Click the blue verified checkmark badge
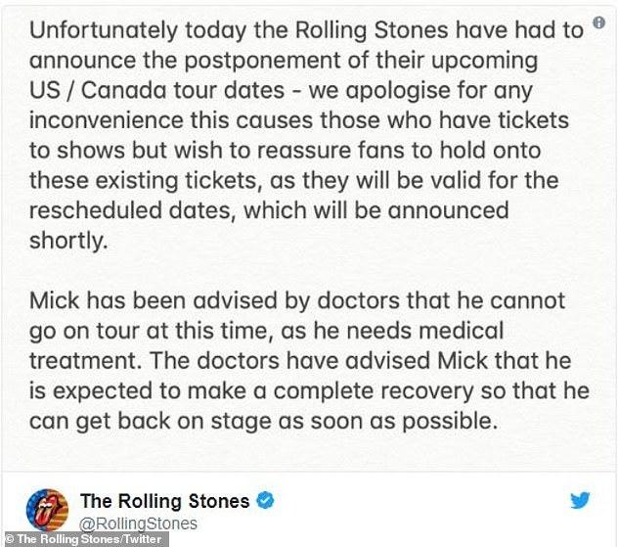Image resolution: width=618 pixels, height=547 pixels. (265, 500)
